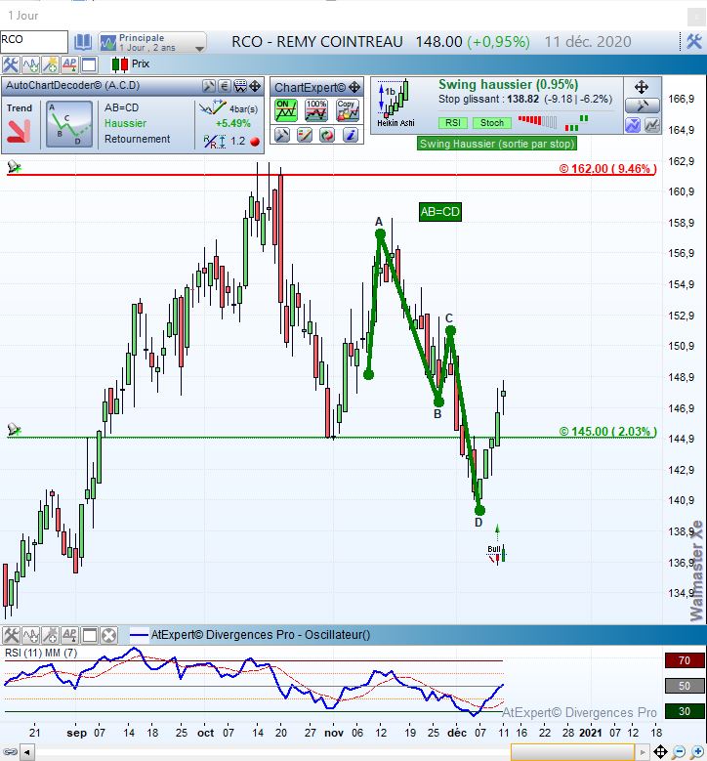Click the ABCD pattern thumbnail button
707x761 pixels.
(69, 124)
